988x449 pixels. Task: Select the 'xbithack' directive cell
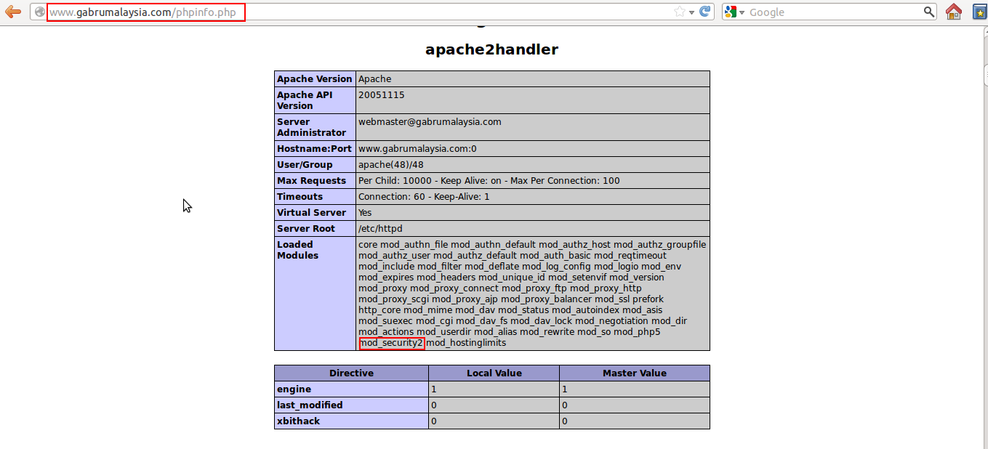pos(351,421)
